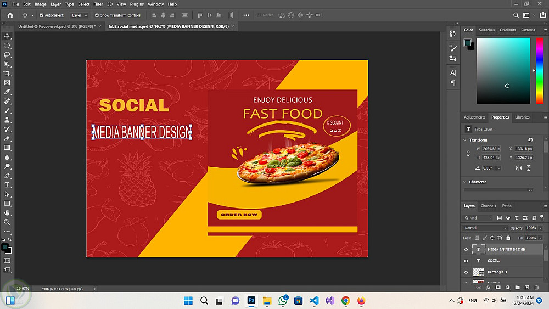This screenshot has width=549, height=309.
Task: Uncheck the Auto-Select checkbox
Action: (x=42, y=15)
